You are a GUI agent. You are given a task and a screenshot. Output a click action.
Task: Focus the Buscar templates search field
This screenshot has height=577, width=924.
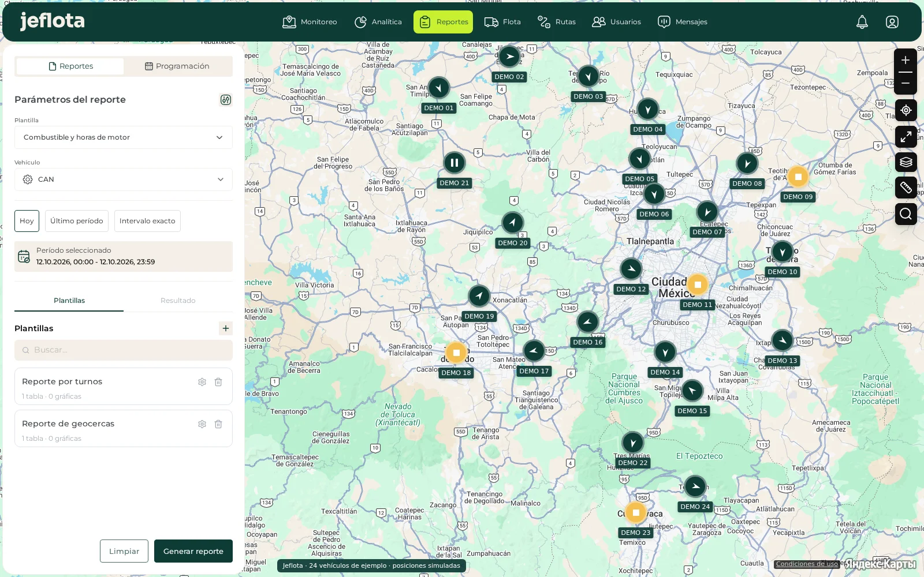tap(124, 350)
